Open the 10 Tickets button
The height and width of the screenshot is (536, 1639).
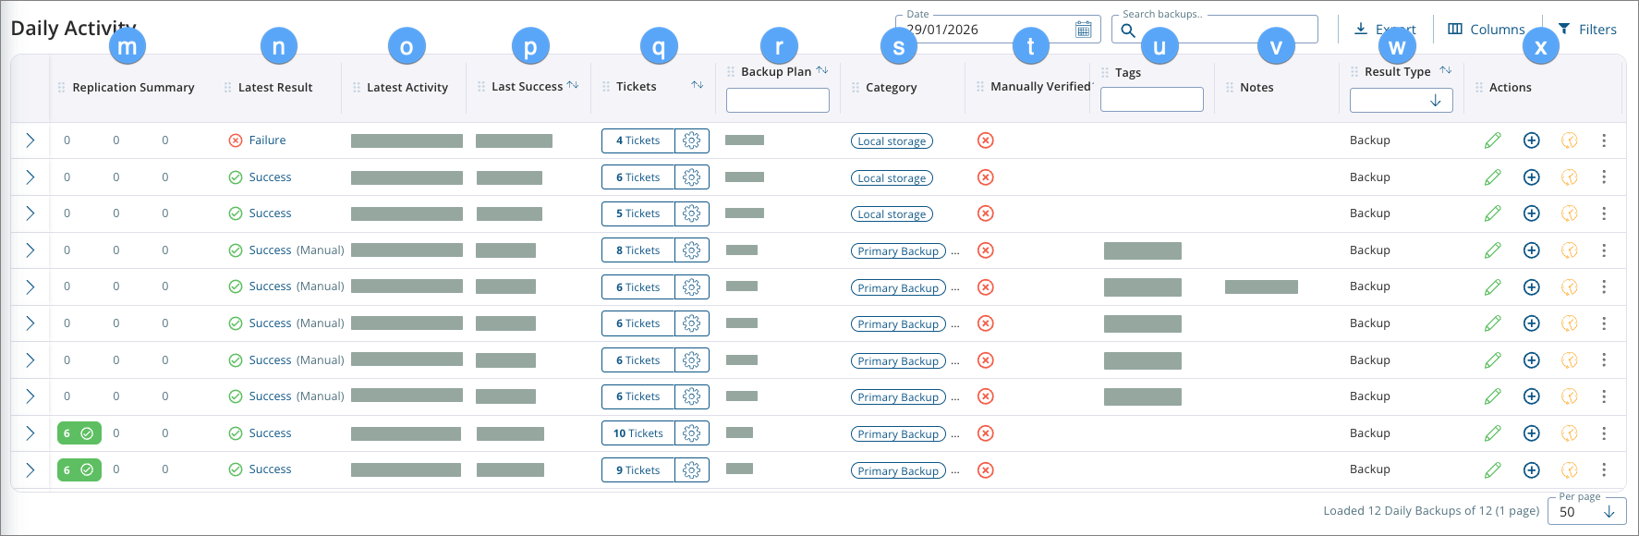[x=638, y=433]
